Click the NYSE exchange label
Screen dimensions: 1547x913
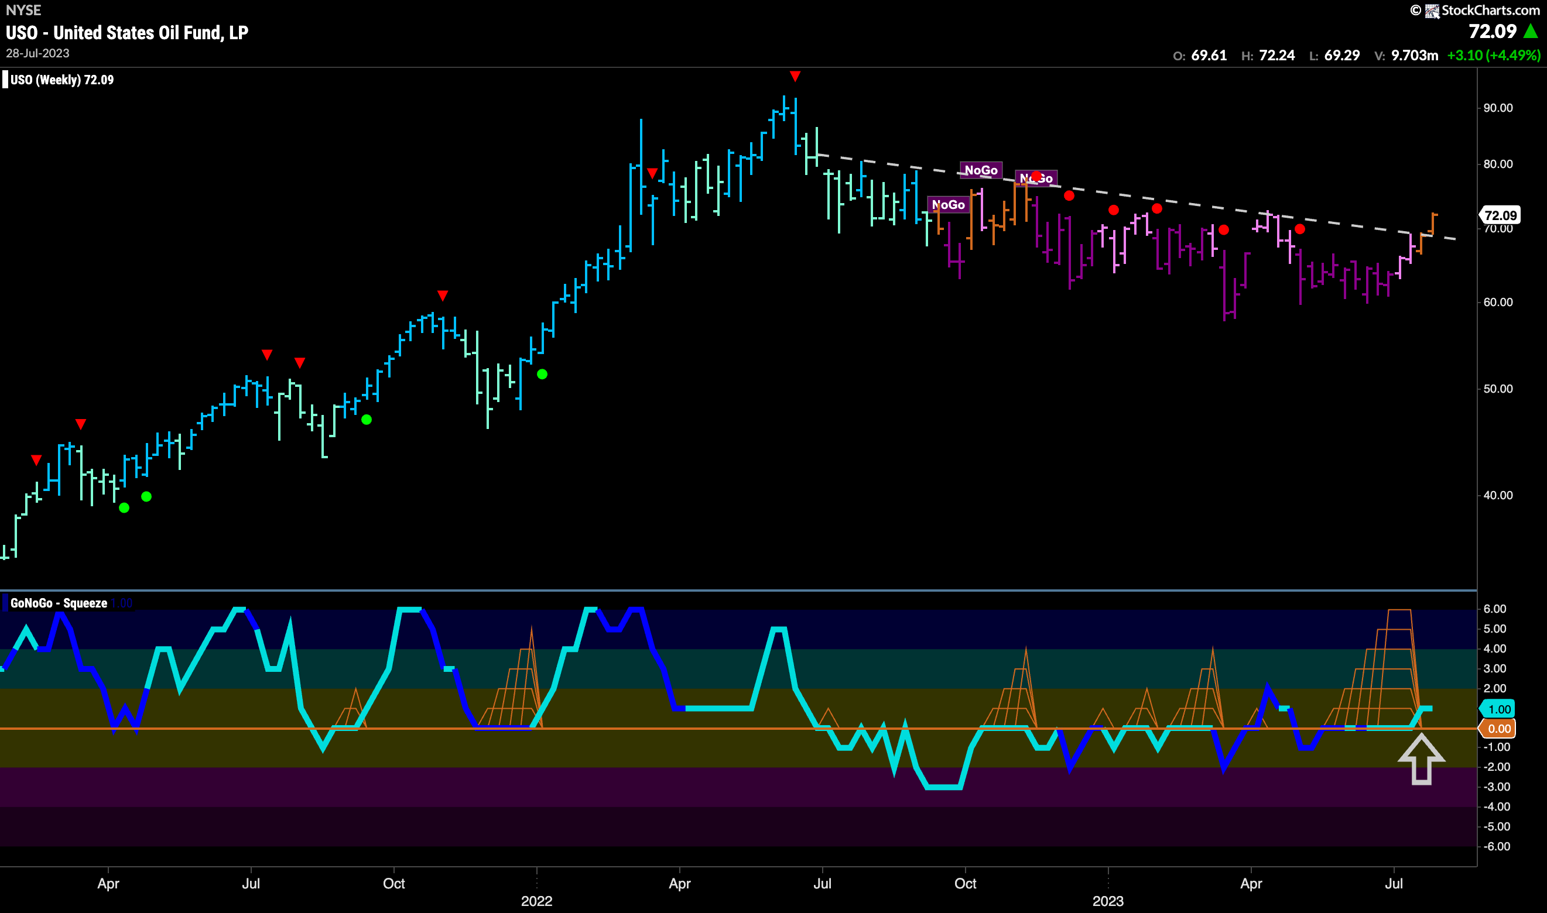point(23,10)
